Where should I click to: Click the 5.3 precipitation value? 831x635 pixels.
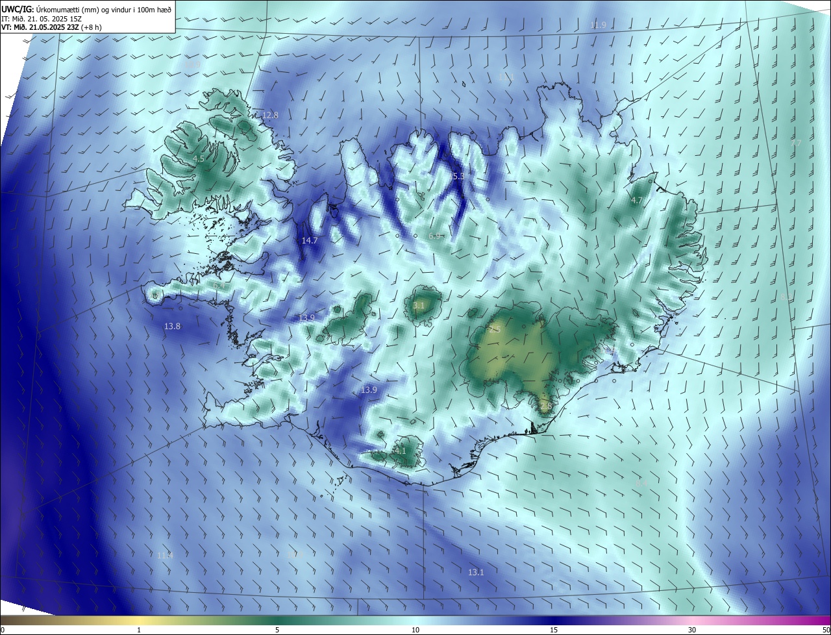pyautogui.click(x=458, y=177)
